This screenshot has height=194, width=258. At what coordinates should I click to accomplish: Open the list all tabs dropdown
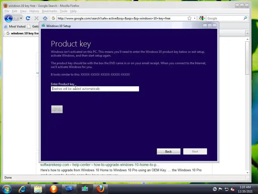pos(247,33)
